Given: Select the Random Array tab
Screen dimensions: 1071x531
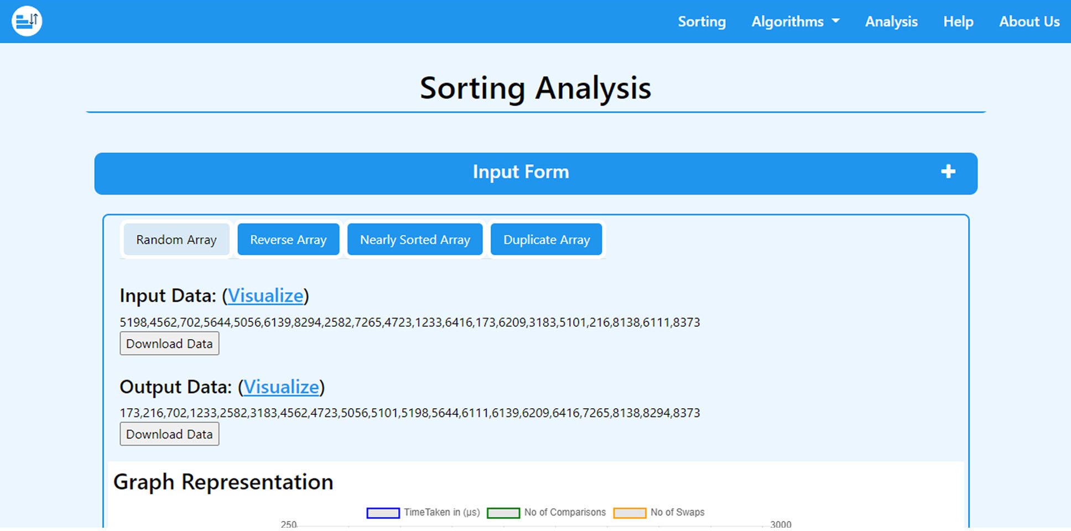Looking at the screenshot, I should 176,240.
